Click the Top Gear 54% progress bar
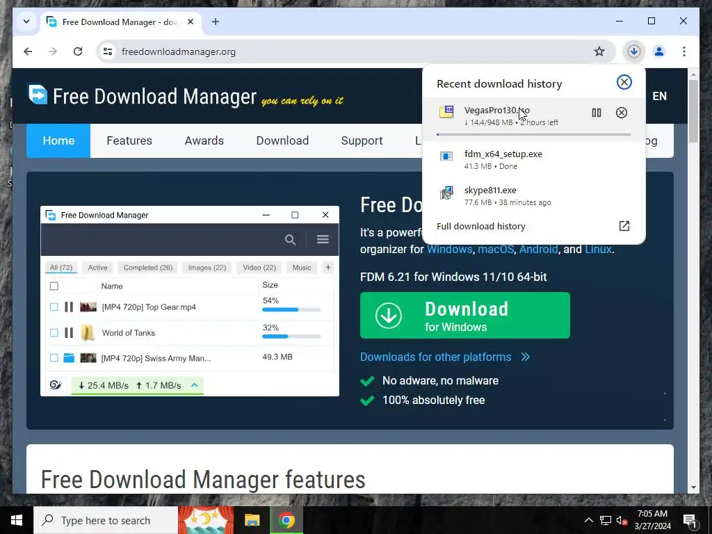Image resolution: width=712 pixels, height=534 pixels. [x=291, y=309]
